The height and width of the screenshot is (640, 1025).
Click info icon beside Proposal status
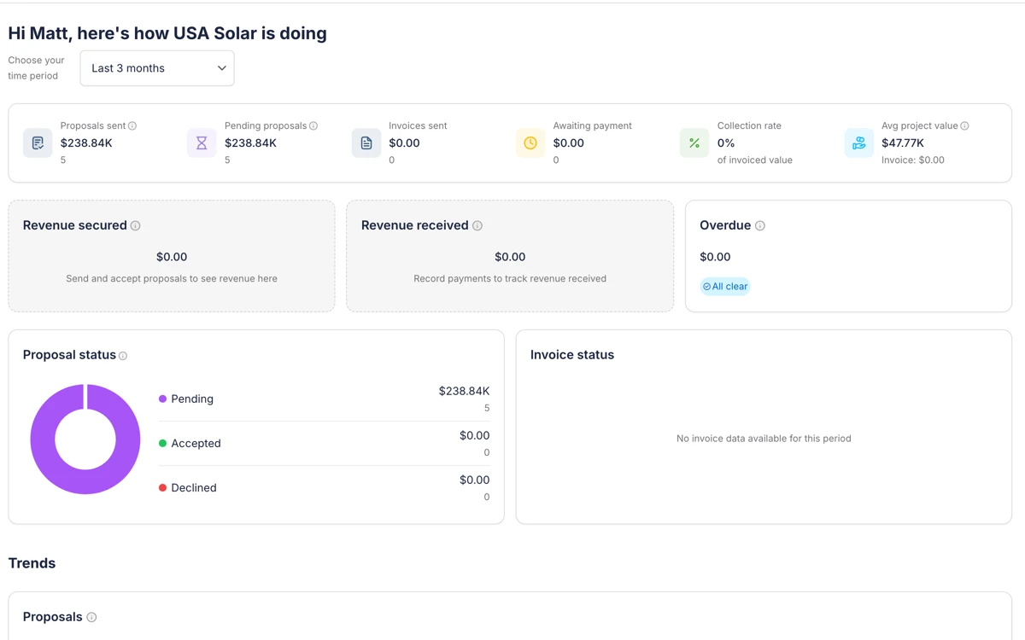point(123,356)
